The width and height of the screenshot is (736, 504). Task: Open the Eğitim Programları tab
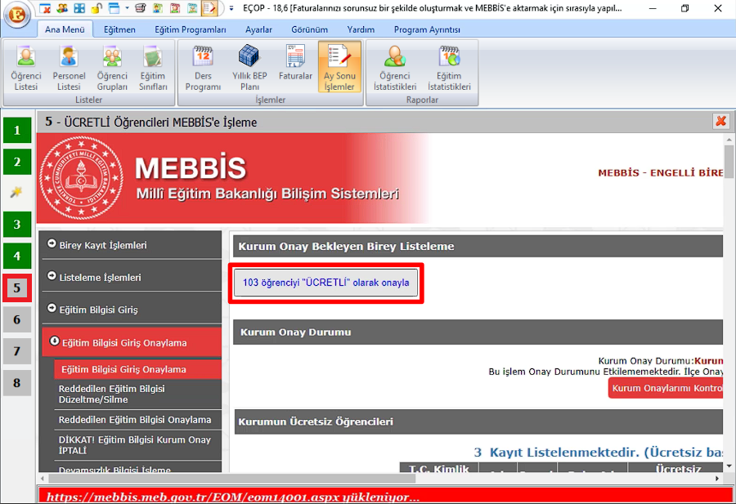point(190,29)
